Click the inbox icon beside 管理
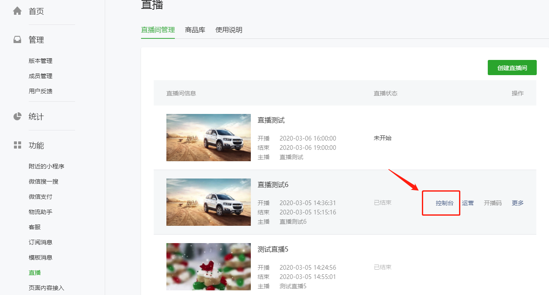Viewport: 549px width, 295px height. pyautogui.click(x=17, y=40)
